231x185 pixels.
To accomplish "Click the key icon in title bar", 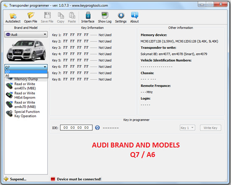I will (x=5, y=5).
